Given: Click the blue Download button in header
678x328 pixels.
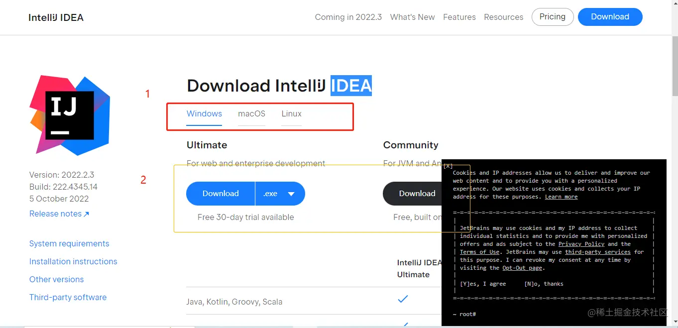Looking at the screenshot, I should 610,17.
